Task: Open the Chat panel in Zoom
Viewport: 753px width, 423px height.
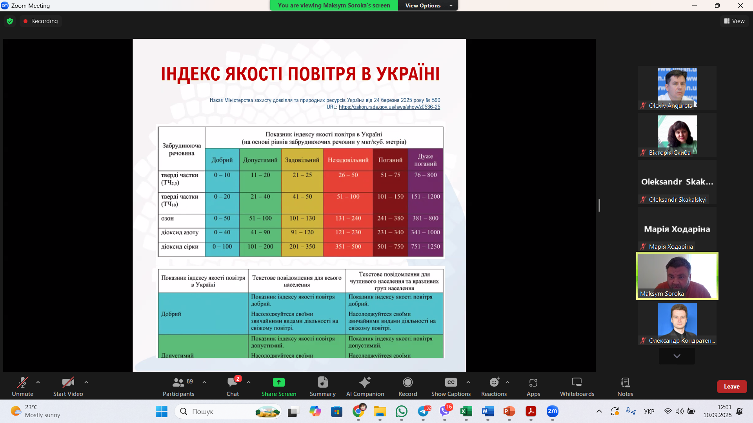Action: click(x=233, y=386)
